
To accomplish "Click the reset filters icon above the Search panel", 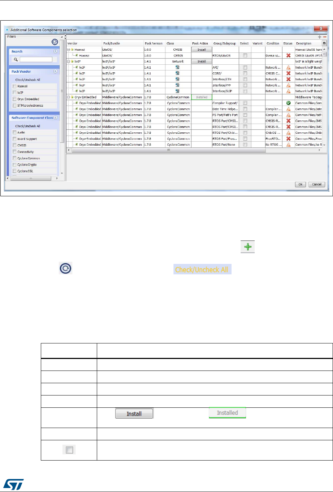I will [x=55, y=43].
